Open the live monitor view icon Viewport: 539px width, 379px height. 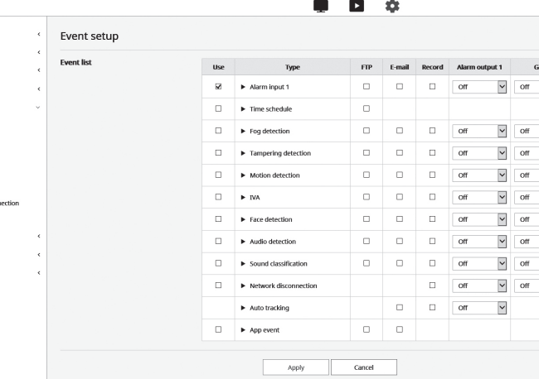pyautogui.click(x=321, y=6)
